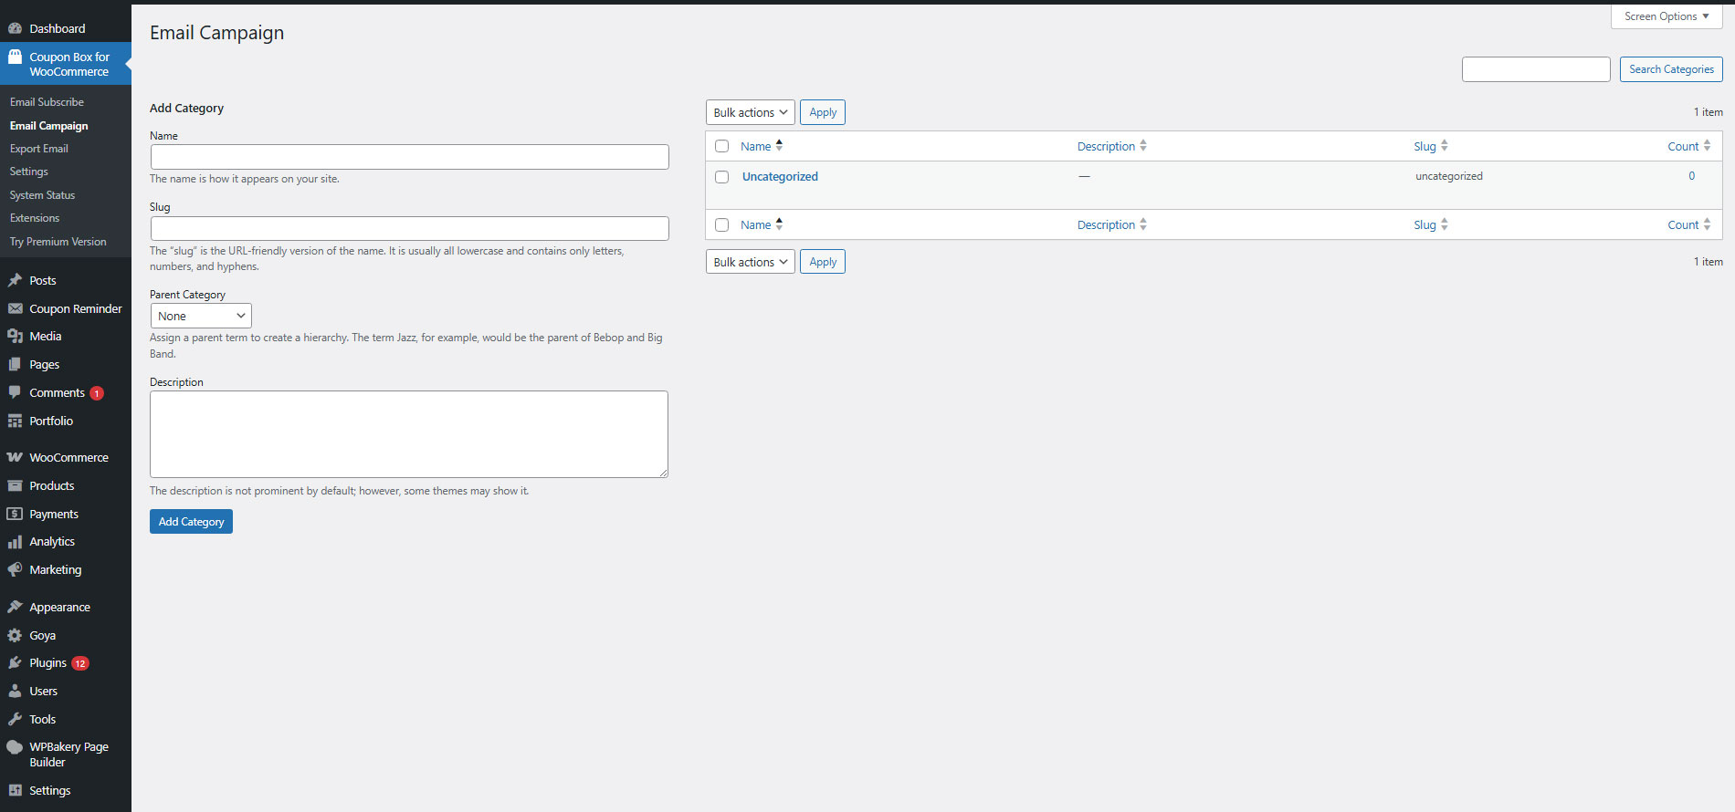Image resolution: width=1735 pixels, height=812 pixels.
Task: Open the Uncategorized category link
Action: (780, 177)
